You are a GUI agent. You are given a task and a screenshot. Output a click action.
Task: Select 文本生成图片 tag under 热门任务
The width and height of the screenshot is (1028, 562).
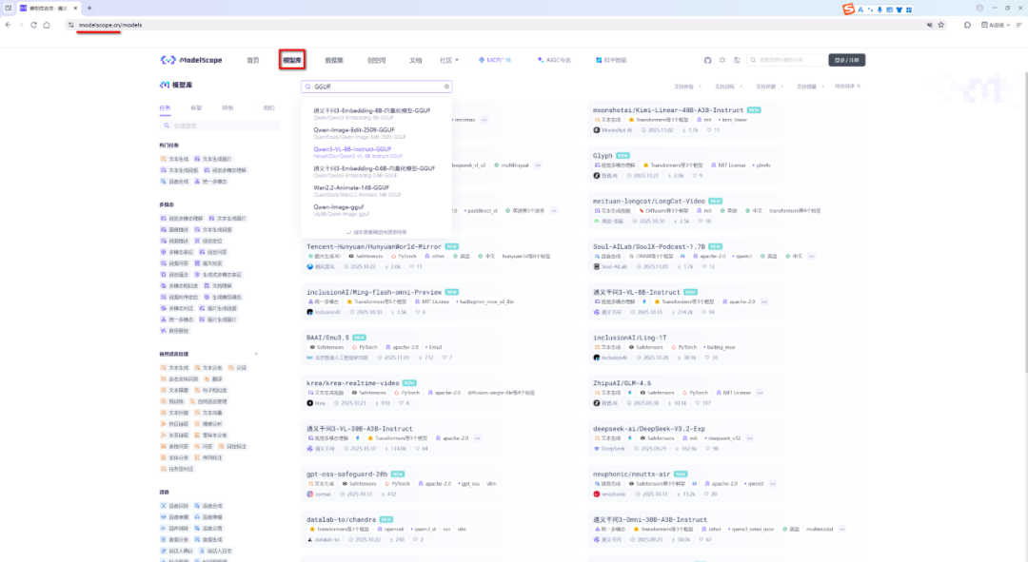click(x=212, y=159)
